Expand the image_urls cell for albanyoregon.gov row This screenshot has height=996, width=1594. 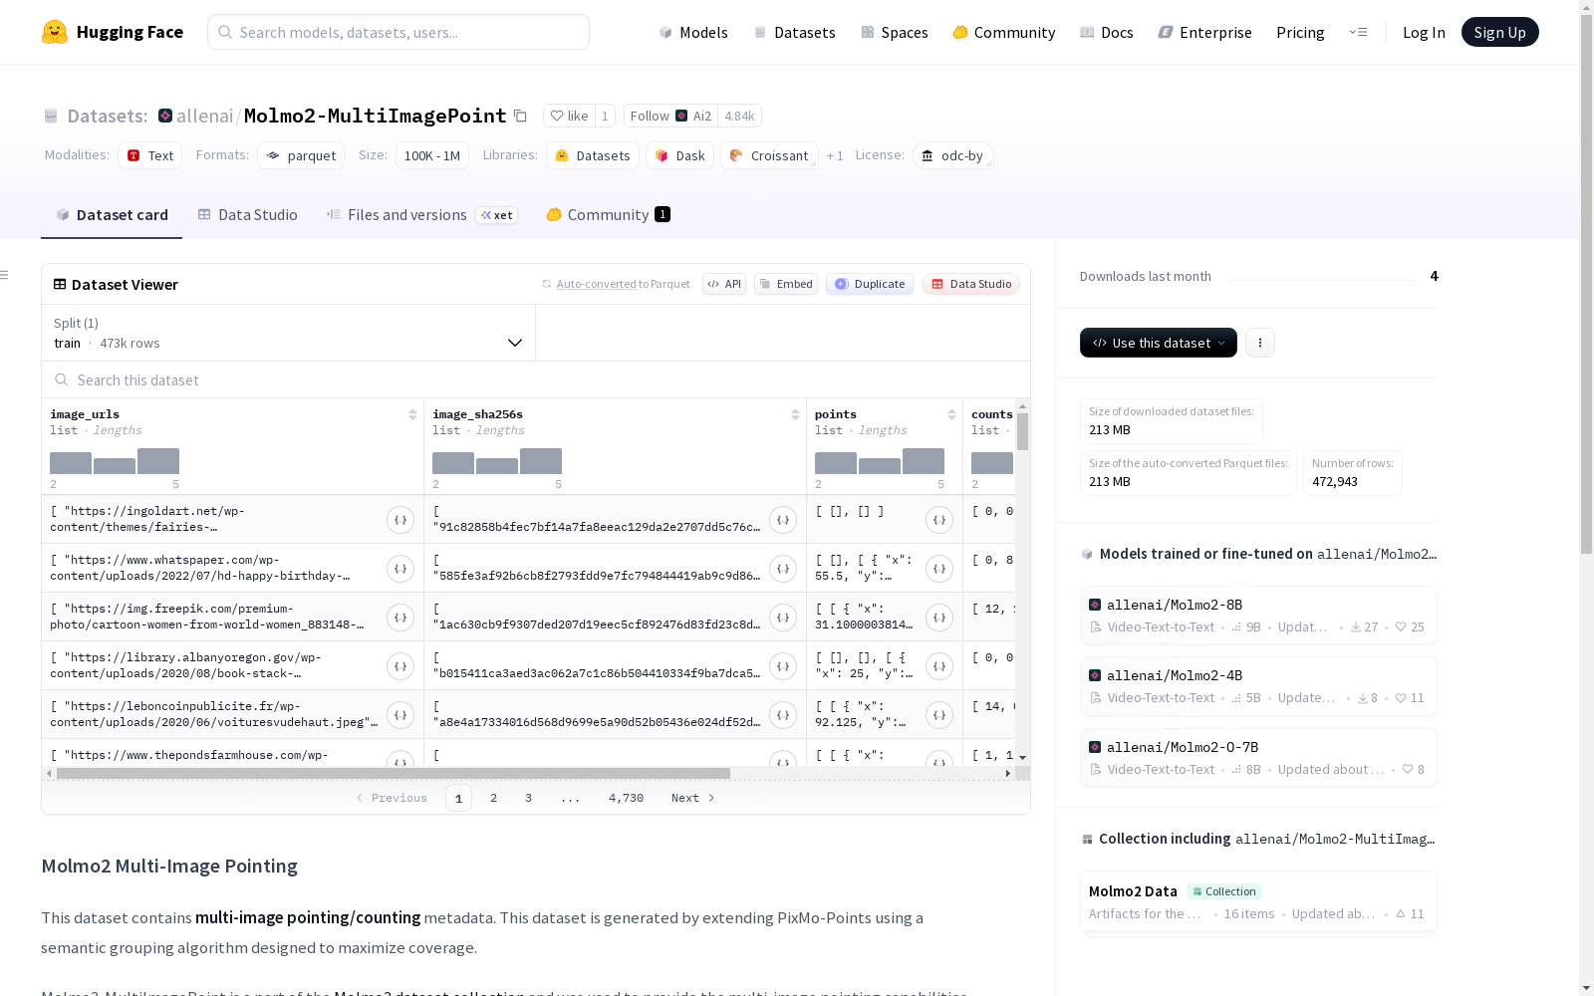coord(400,666)
